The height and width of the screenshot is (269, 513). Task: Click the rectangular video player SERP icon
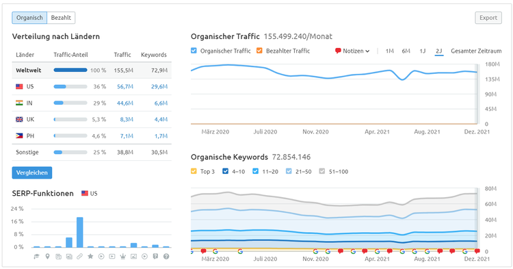tap(112, 257)
